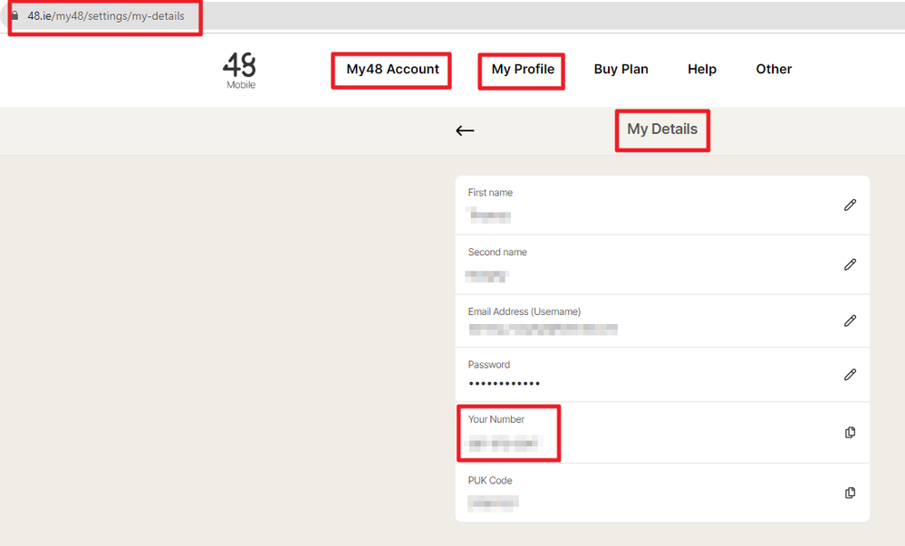This screenshot has width=905, height=546.
Task: Select the blurred First name value
Action: click(x=490, y=216)
